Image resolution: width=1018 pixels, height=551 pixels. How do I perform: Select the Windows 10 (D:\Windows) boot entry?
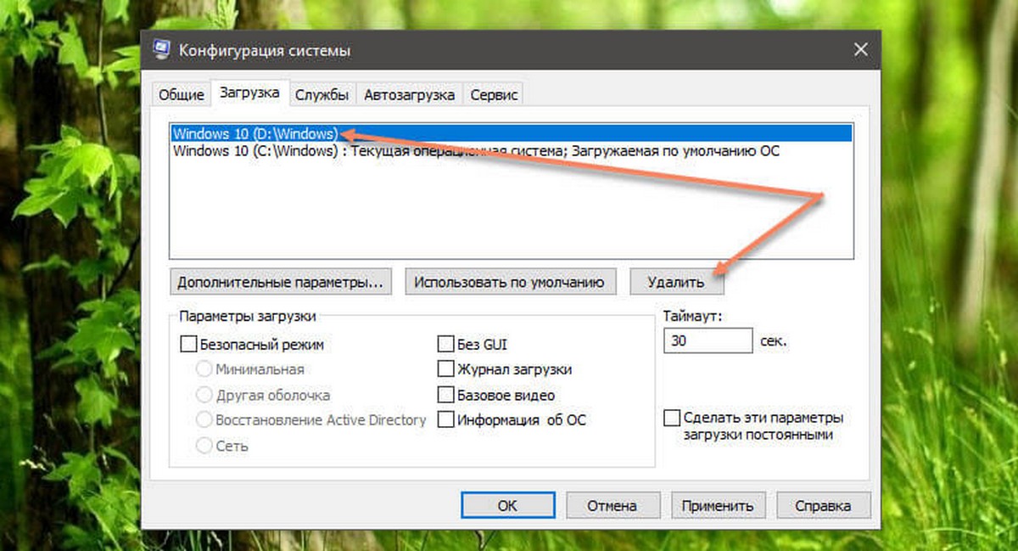click(x=512, y=133)
